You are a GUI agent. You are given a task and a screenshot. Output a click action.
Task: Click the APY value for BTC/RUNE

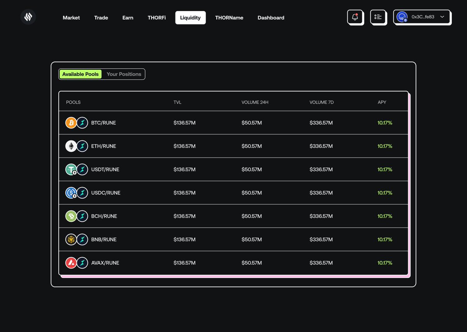click(x=385, y=123)
